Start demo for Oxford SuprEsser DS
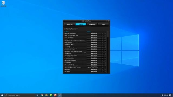Image resolution: width=173 pixels, height=97 pixels. [94, 37]
